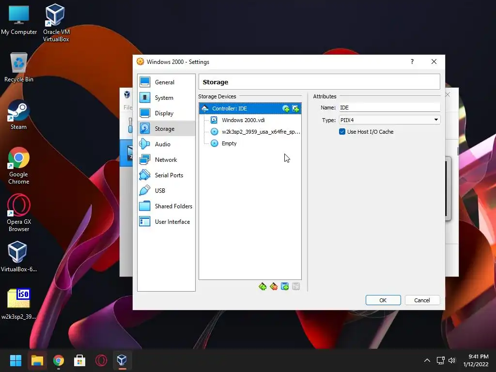The image size is (496, 372).
Task: Select w2k3sp2_3959_usa_x64fre optical disc entry
Action: 256,132
